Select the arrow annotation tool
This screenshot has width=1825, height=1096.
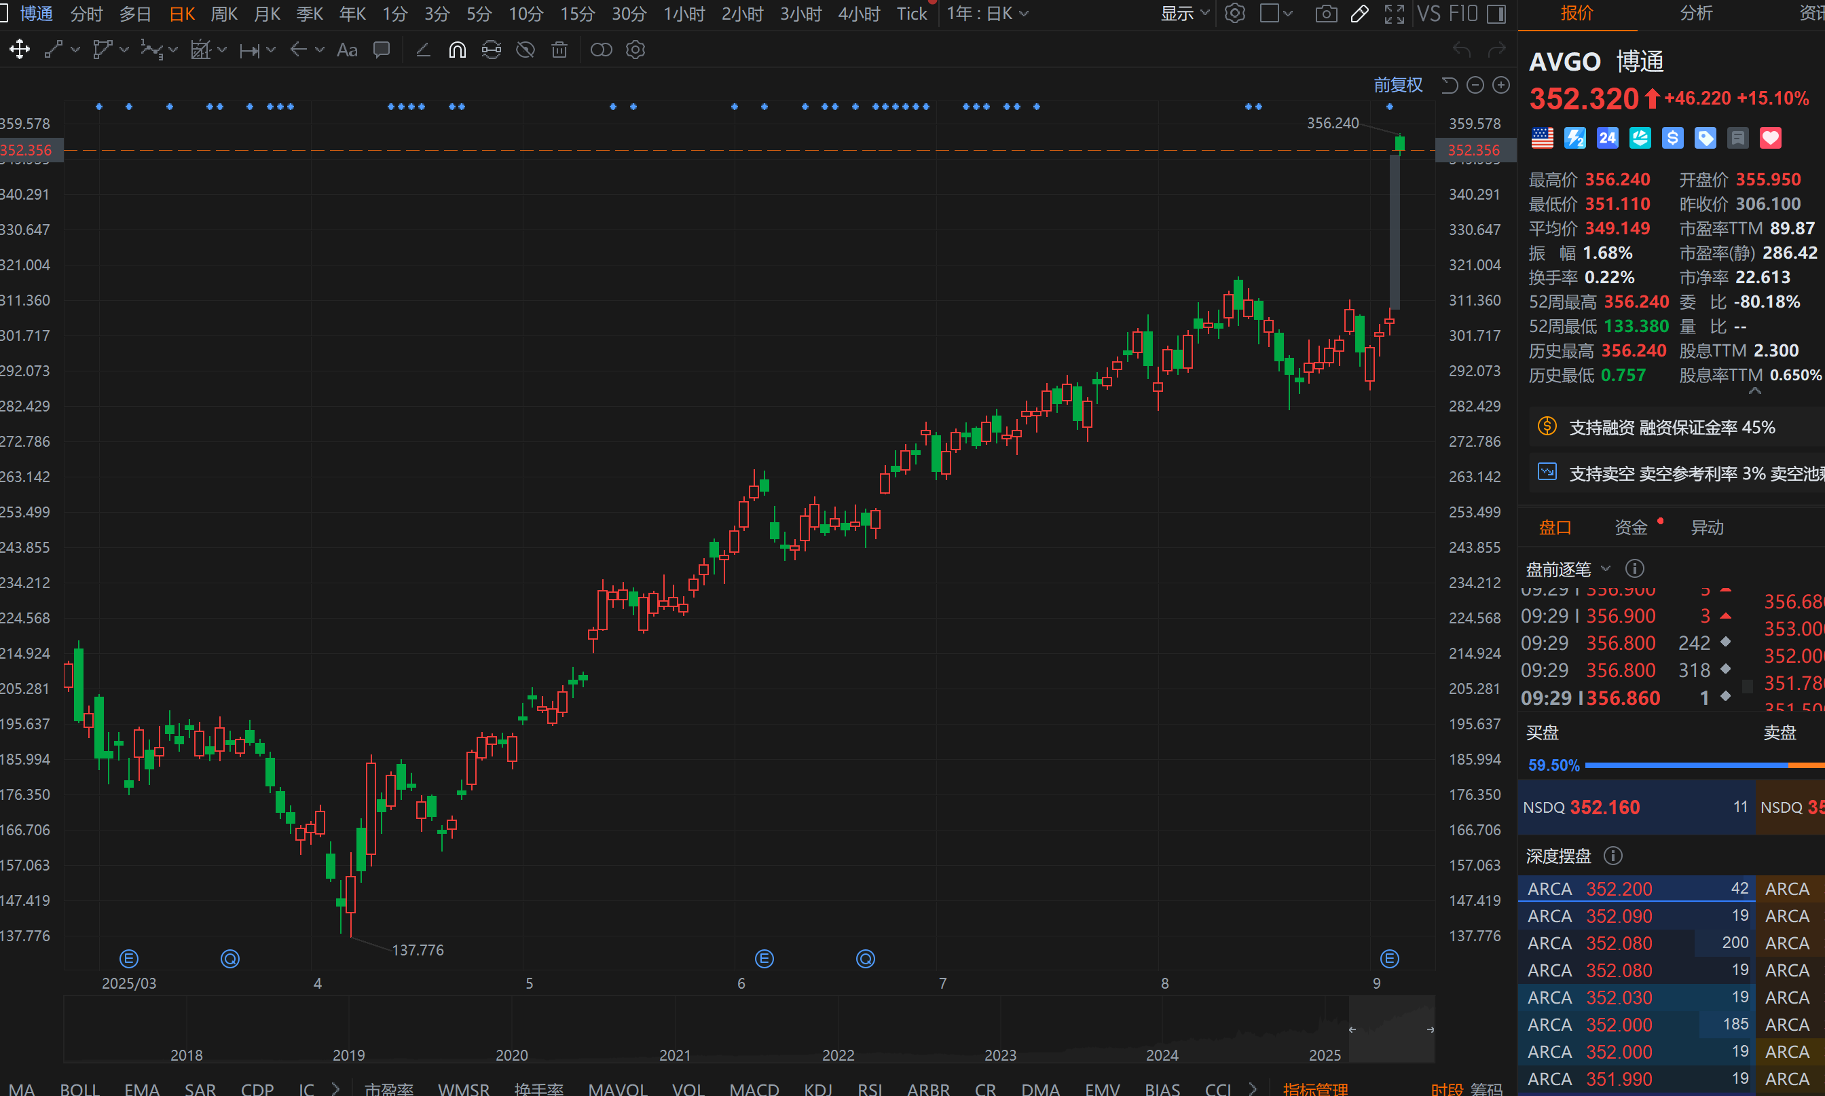[298, 50]
